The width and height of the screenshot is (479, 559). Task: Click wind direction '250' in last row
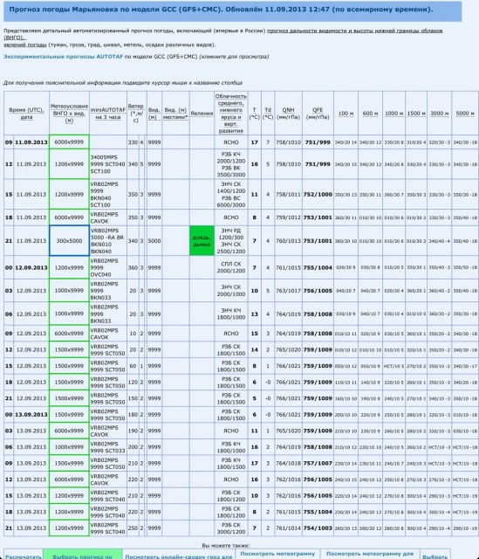pos(133,528)
